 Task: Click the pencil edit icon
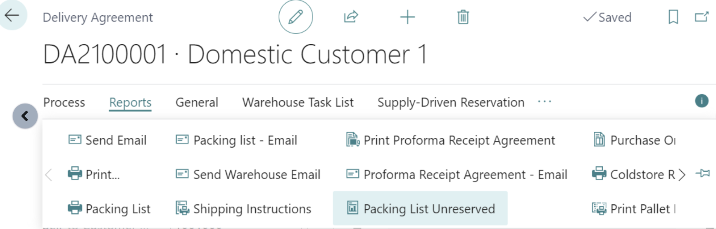295,17
